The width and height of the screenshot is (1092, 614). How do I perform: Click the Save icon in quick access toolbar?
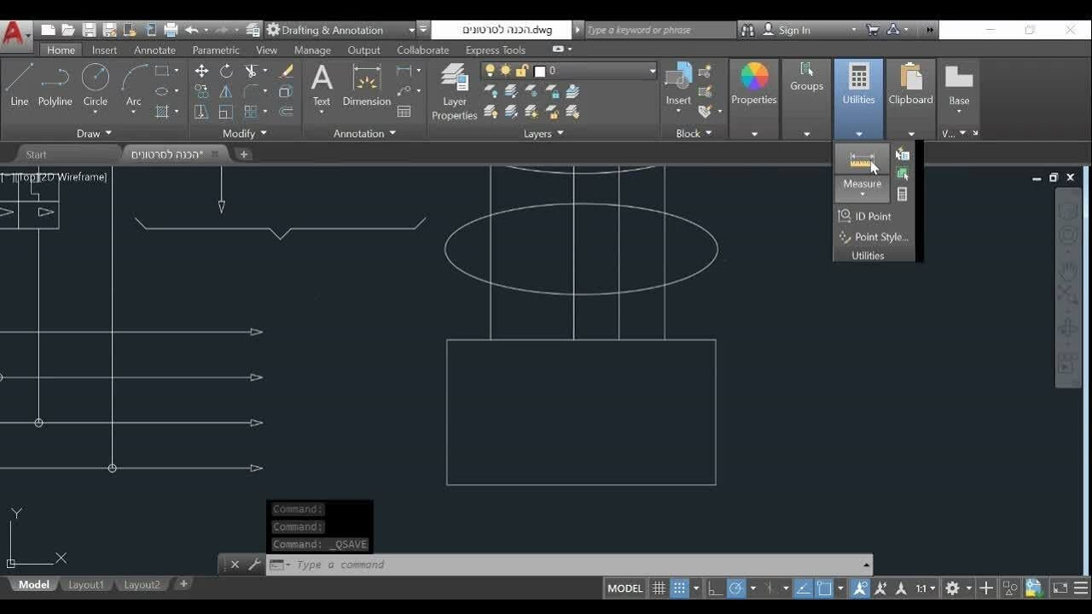point(89,30)
